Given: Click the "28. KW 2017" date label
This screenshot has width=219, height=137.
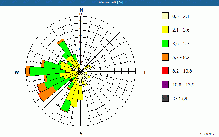Looking at the screenshot, I should (207, 134).
